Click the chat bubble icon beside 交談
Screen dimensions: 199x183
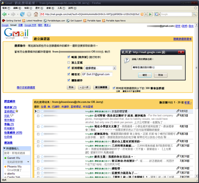[12, 115]
